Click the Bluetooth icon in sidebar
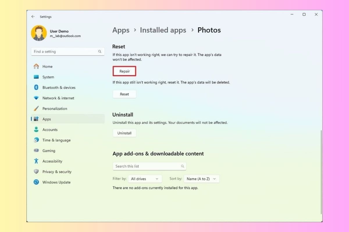 point(36,87)
